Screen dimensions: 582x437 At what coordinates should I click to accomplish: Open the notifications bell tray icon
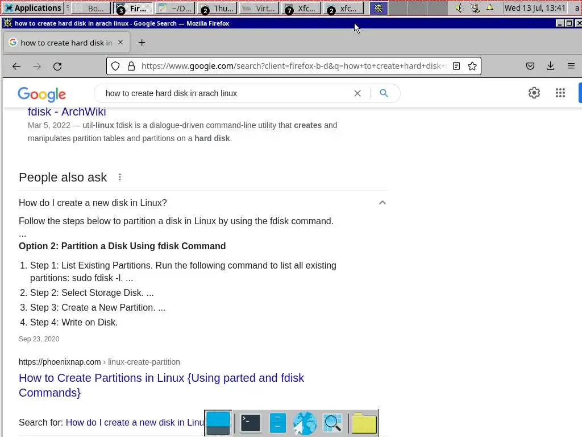pyautogui.click(x=490, y=8)
